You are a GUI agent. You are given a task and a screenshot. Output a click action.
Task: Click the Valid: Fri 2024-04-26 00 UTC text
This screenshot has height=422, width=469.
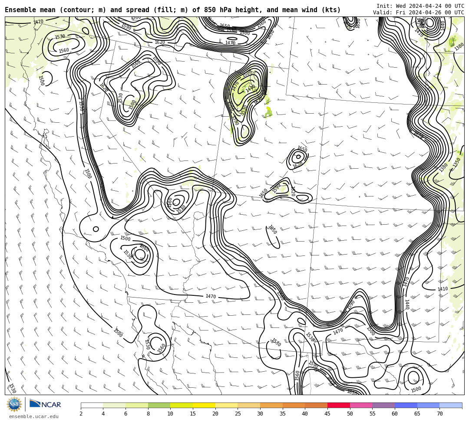tap(419, 13)
